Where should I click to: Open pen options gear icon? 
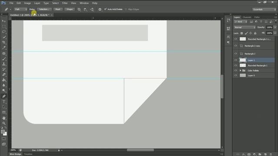tap(100, 10)
